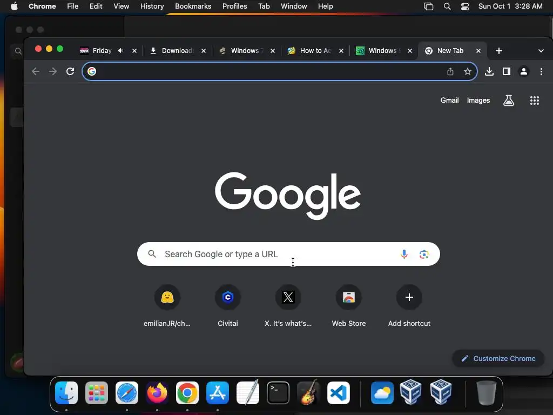
Task: Open the Chrome application menu
Action: click(x=42, y=6)
